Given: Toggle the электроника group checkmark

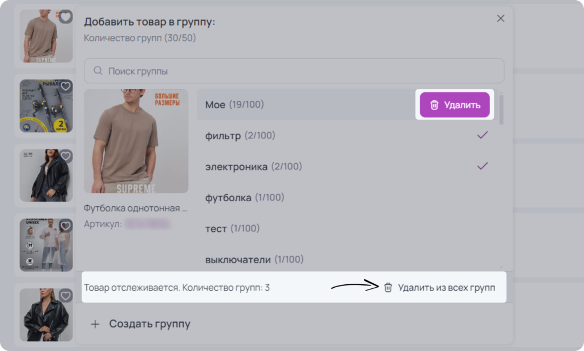Looking at the screenshot, I should [482, 166].
